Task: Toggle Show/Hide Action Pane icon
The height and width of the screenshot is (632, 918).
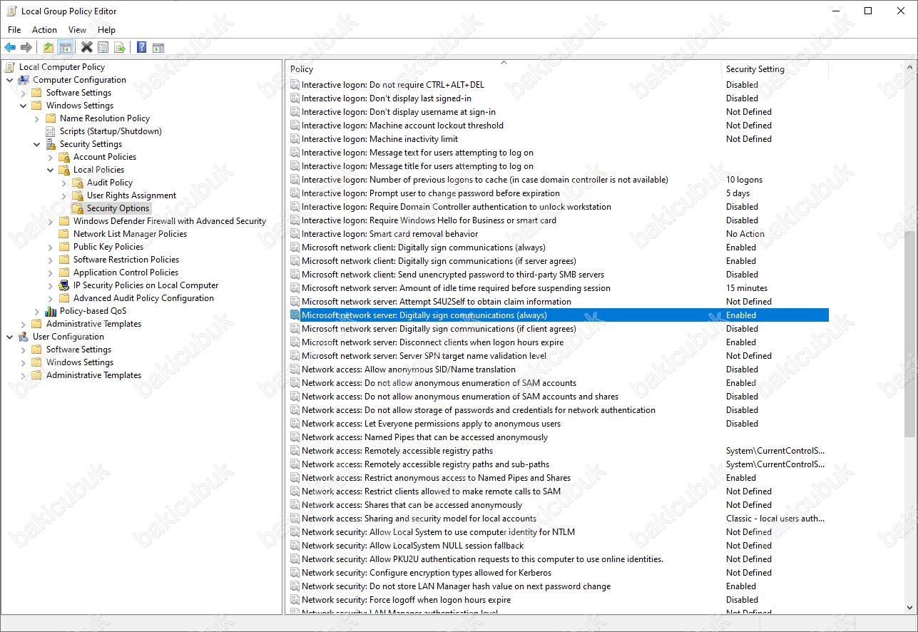Action: point(158,48)
